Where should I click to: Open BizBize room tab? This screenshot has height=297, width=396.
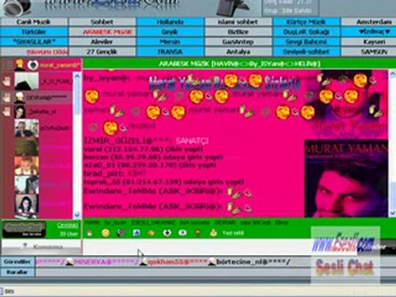(x=238, y=32)
